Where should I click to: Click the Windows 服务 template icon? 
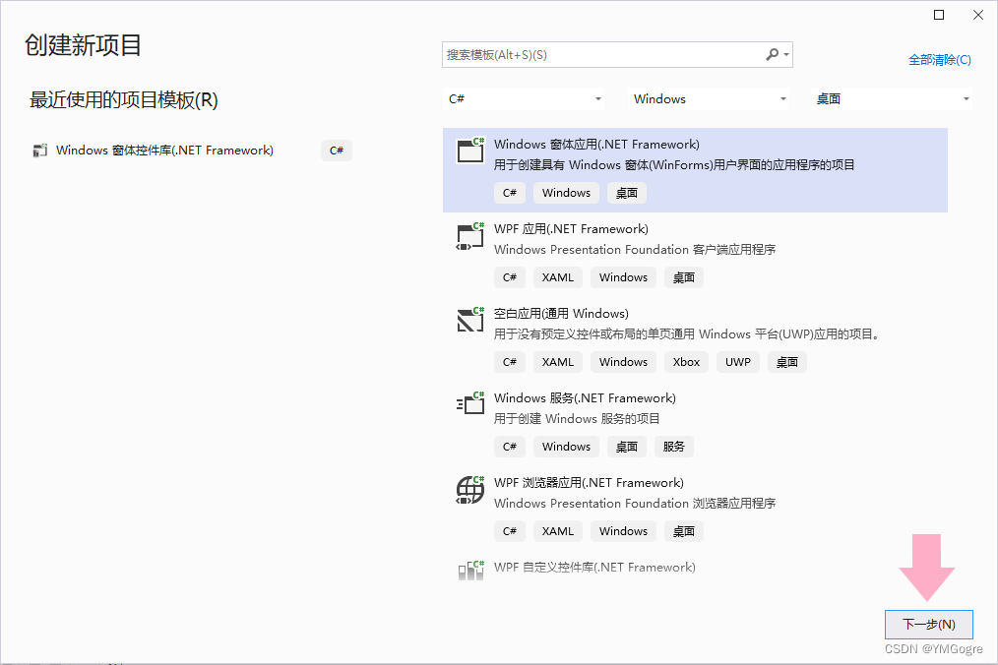pyautogui.click(x=470, y=403)
